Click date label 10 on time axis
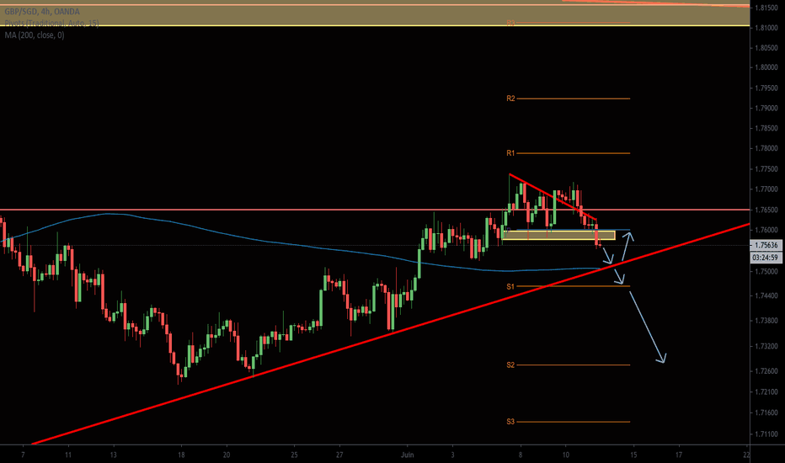 tap(566, 455)
